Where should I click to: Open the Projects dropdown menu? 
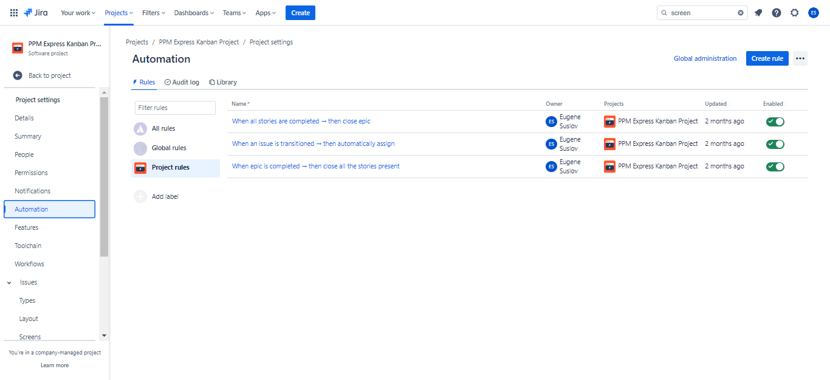click(x=119, y=13)
